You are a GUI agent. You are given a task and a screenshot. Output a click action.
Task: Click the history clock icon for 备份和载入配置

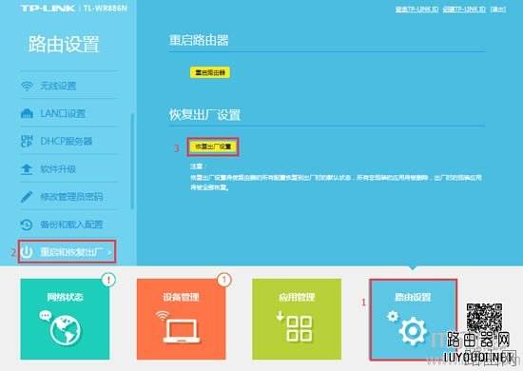coord(27,225)
